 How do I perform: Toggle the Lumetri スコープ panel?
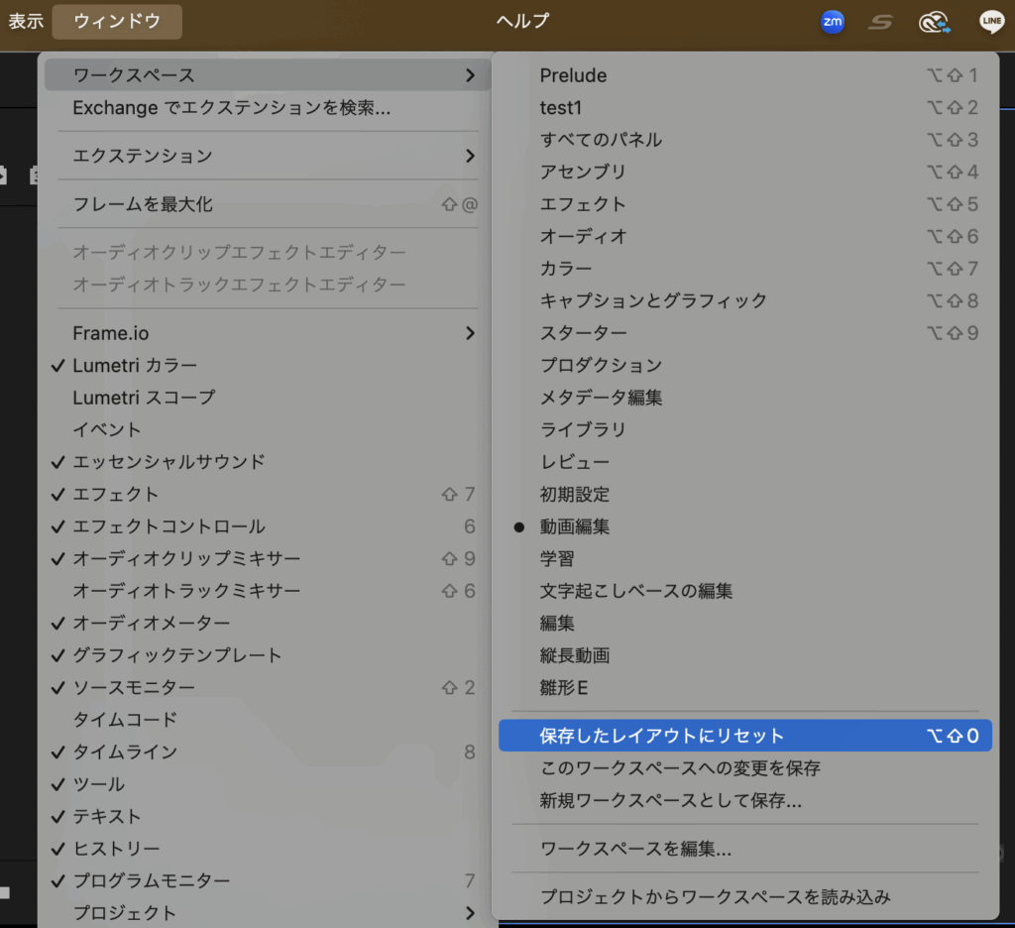tap(268, 397)
